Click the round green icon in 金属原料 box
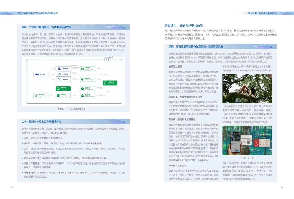294x199 pixels. [x=58, y=96]
